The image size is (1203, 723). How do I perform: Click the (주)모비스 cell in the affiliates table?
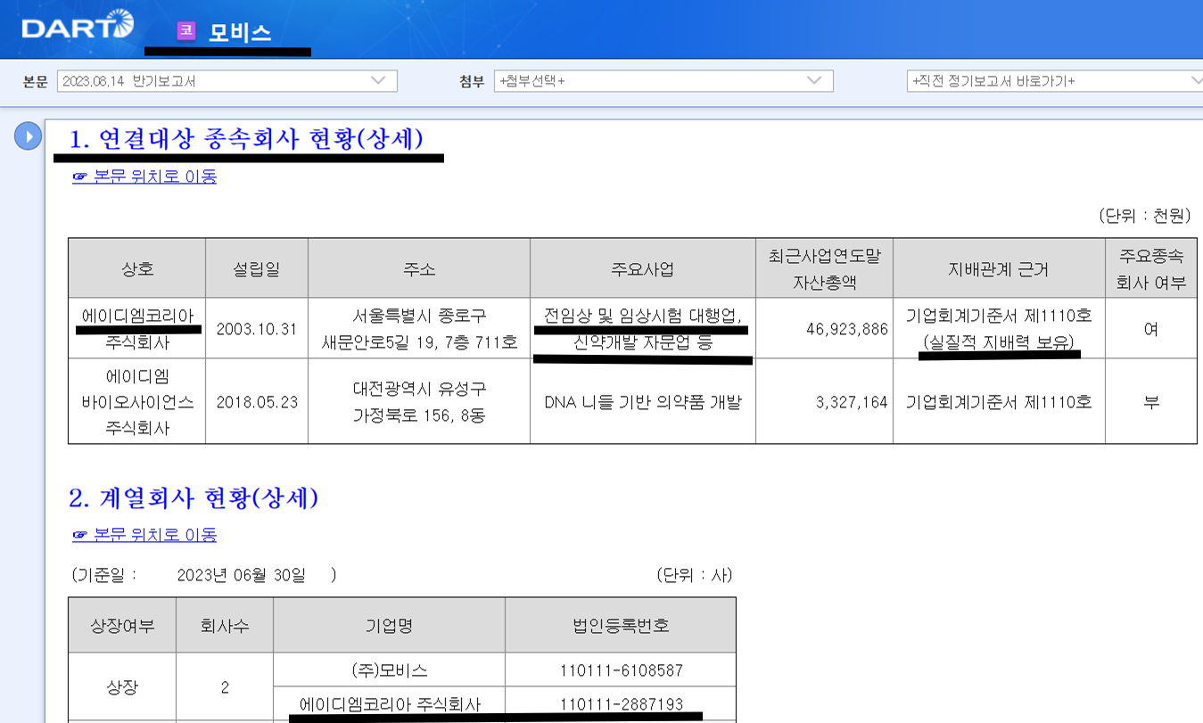pos(389,670)
